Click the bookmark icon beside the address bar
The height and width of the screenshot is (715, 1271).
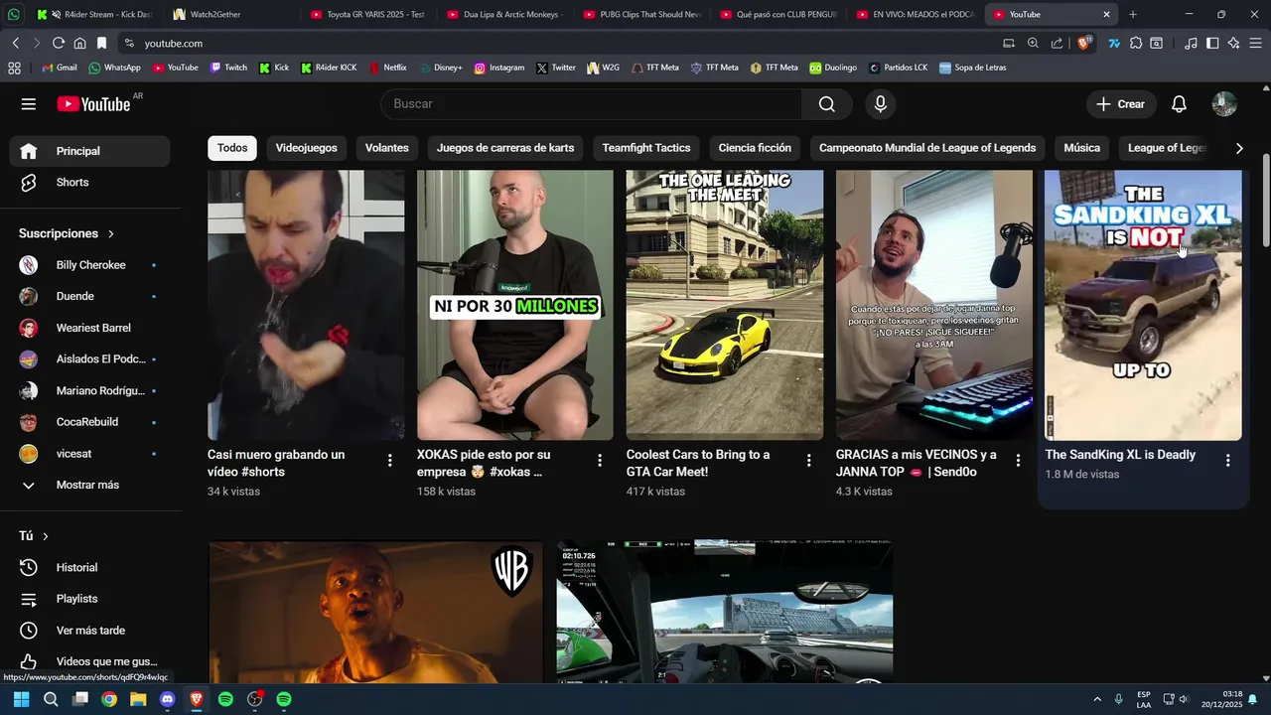[101, 44]
